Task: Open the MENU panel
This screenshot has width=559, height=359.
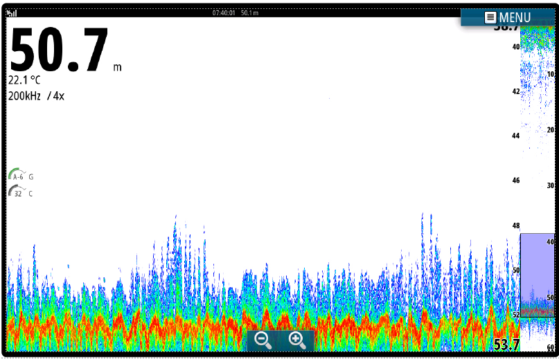Action: pos(508,17)
